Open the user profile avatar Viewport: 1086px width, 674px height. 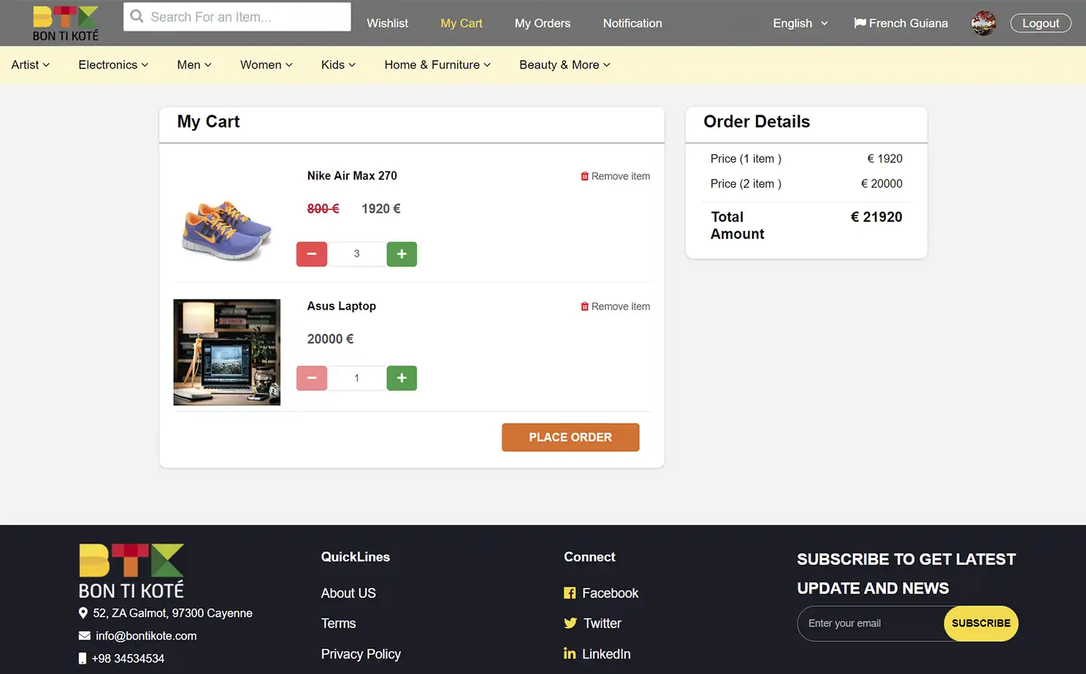[x=984, y=23]
